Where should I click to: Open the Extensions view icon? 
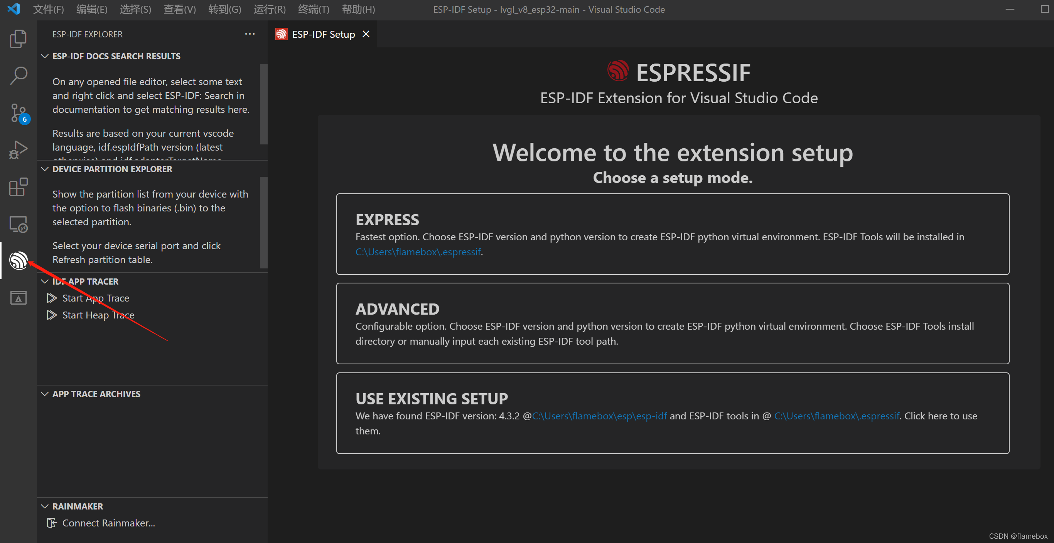point(19,187)
